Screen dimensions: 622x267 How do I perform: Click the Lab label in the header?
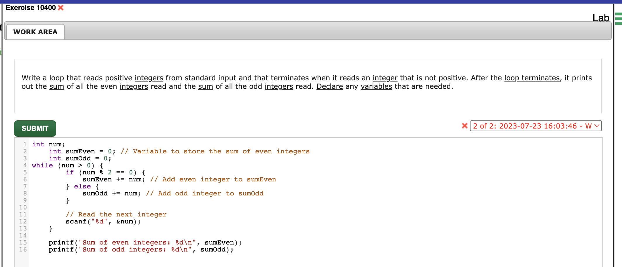tap(600, 18)
